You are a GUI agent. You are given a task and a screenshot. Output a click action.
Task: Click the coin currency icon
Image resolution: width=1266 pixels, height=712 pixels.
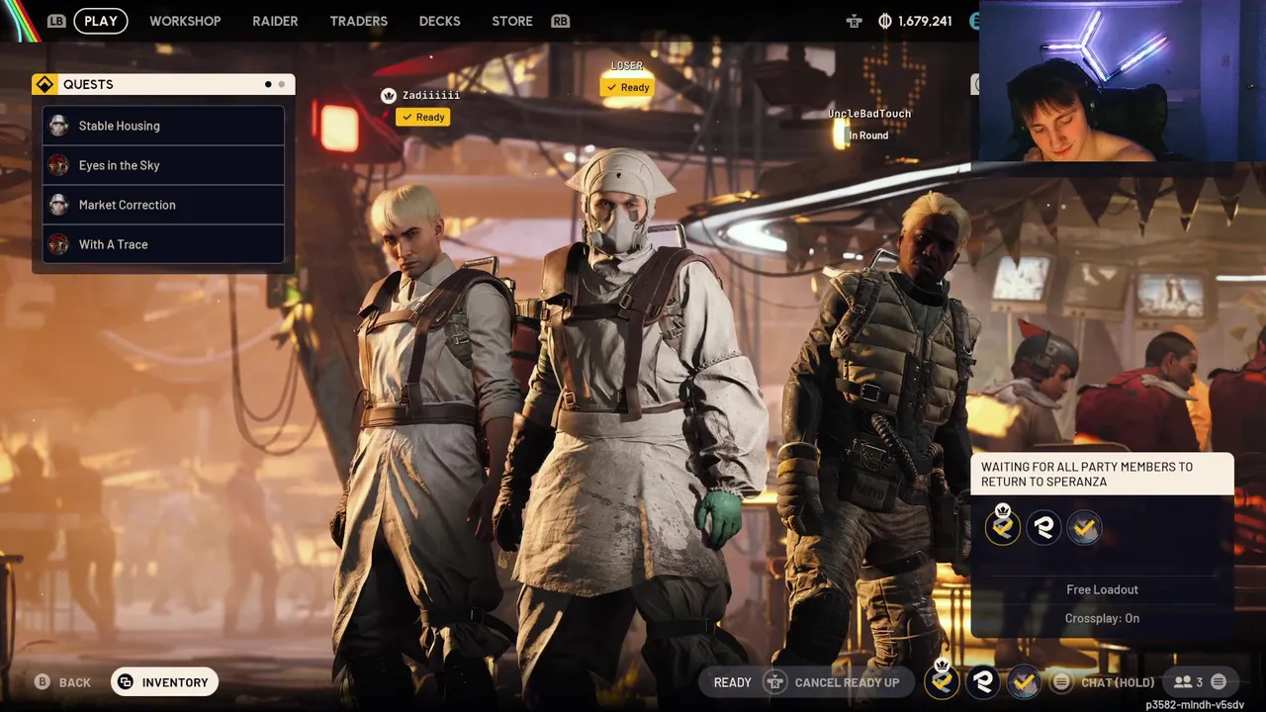point(885,21)
